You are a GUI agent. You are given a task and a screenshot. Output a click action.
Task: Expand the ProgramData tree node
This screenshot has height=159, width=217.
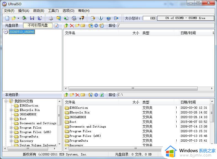11,136
